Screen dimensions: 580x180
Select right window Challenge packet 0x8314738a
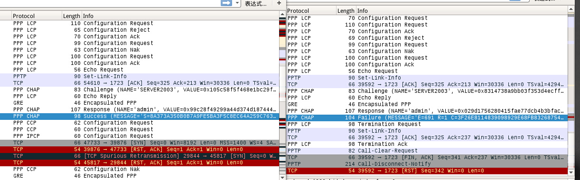[427, 91]
